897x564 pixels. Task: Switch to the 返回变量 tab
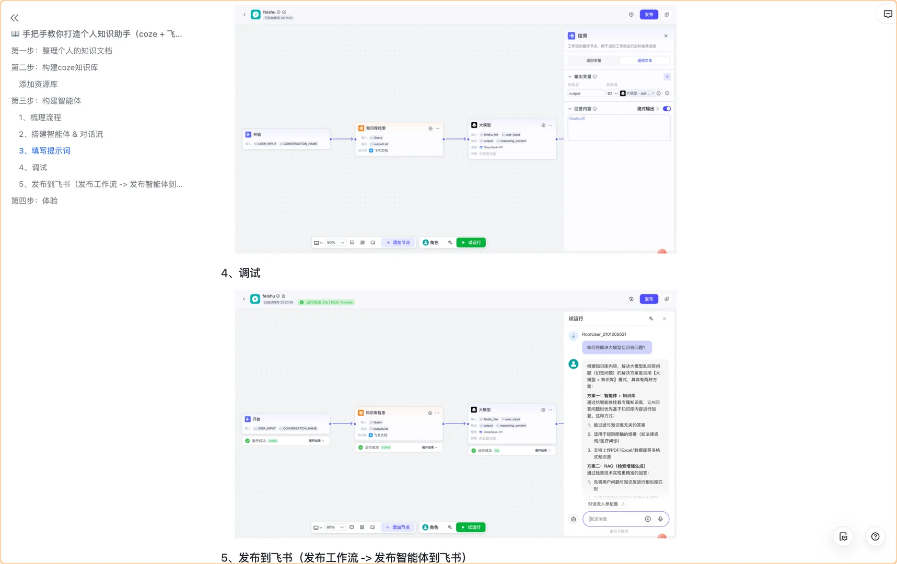click(x=594, y=61)
